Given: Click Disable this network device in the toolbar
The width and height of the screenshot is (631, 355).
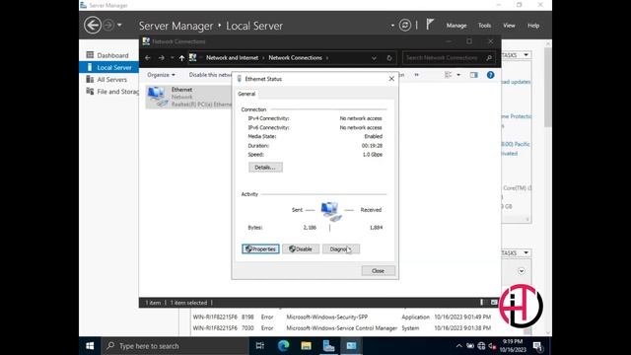Looking at the screenshot, I should (210, 75).
